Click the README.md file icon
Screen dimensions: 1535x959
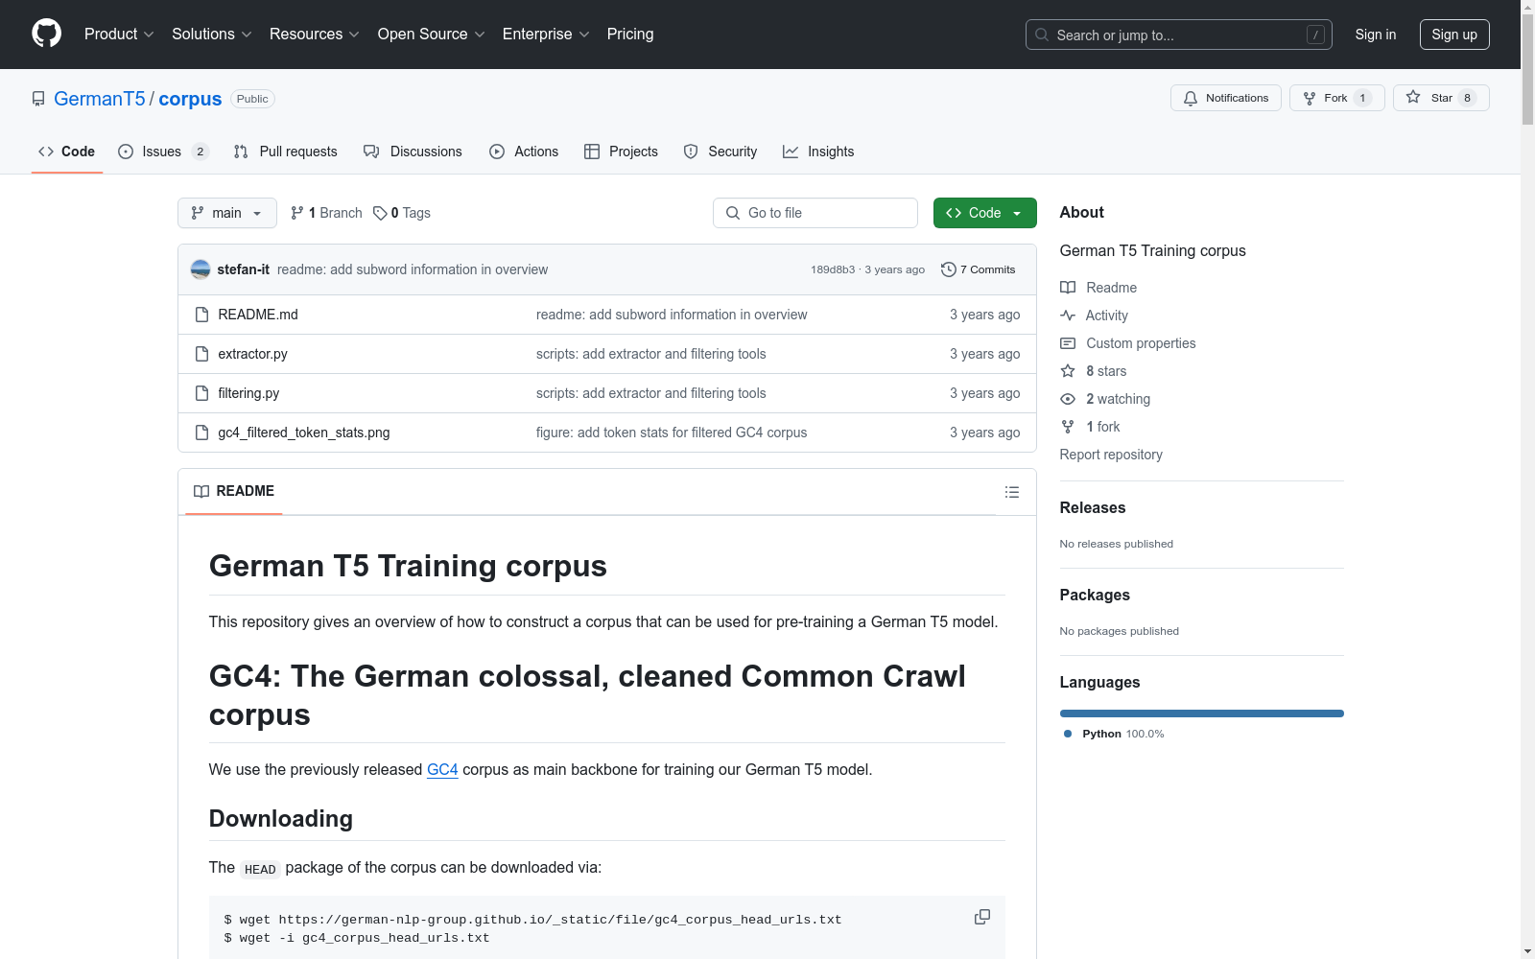(x=201, y=315)
